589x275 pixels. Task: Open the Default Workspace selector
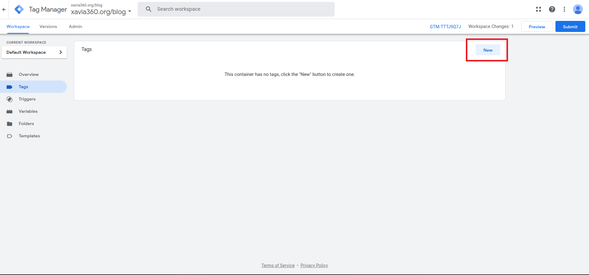pos(34,52)
